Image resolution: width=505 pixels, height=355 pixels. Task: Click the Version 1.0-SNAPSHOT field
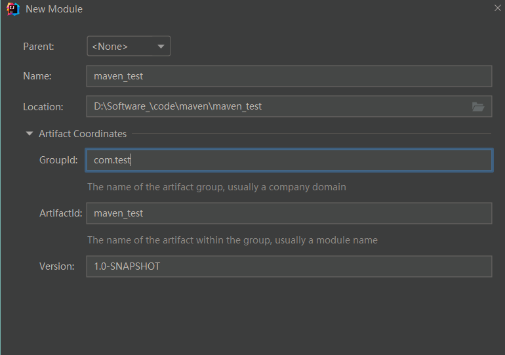coord(289,266)
